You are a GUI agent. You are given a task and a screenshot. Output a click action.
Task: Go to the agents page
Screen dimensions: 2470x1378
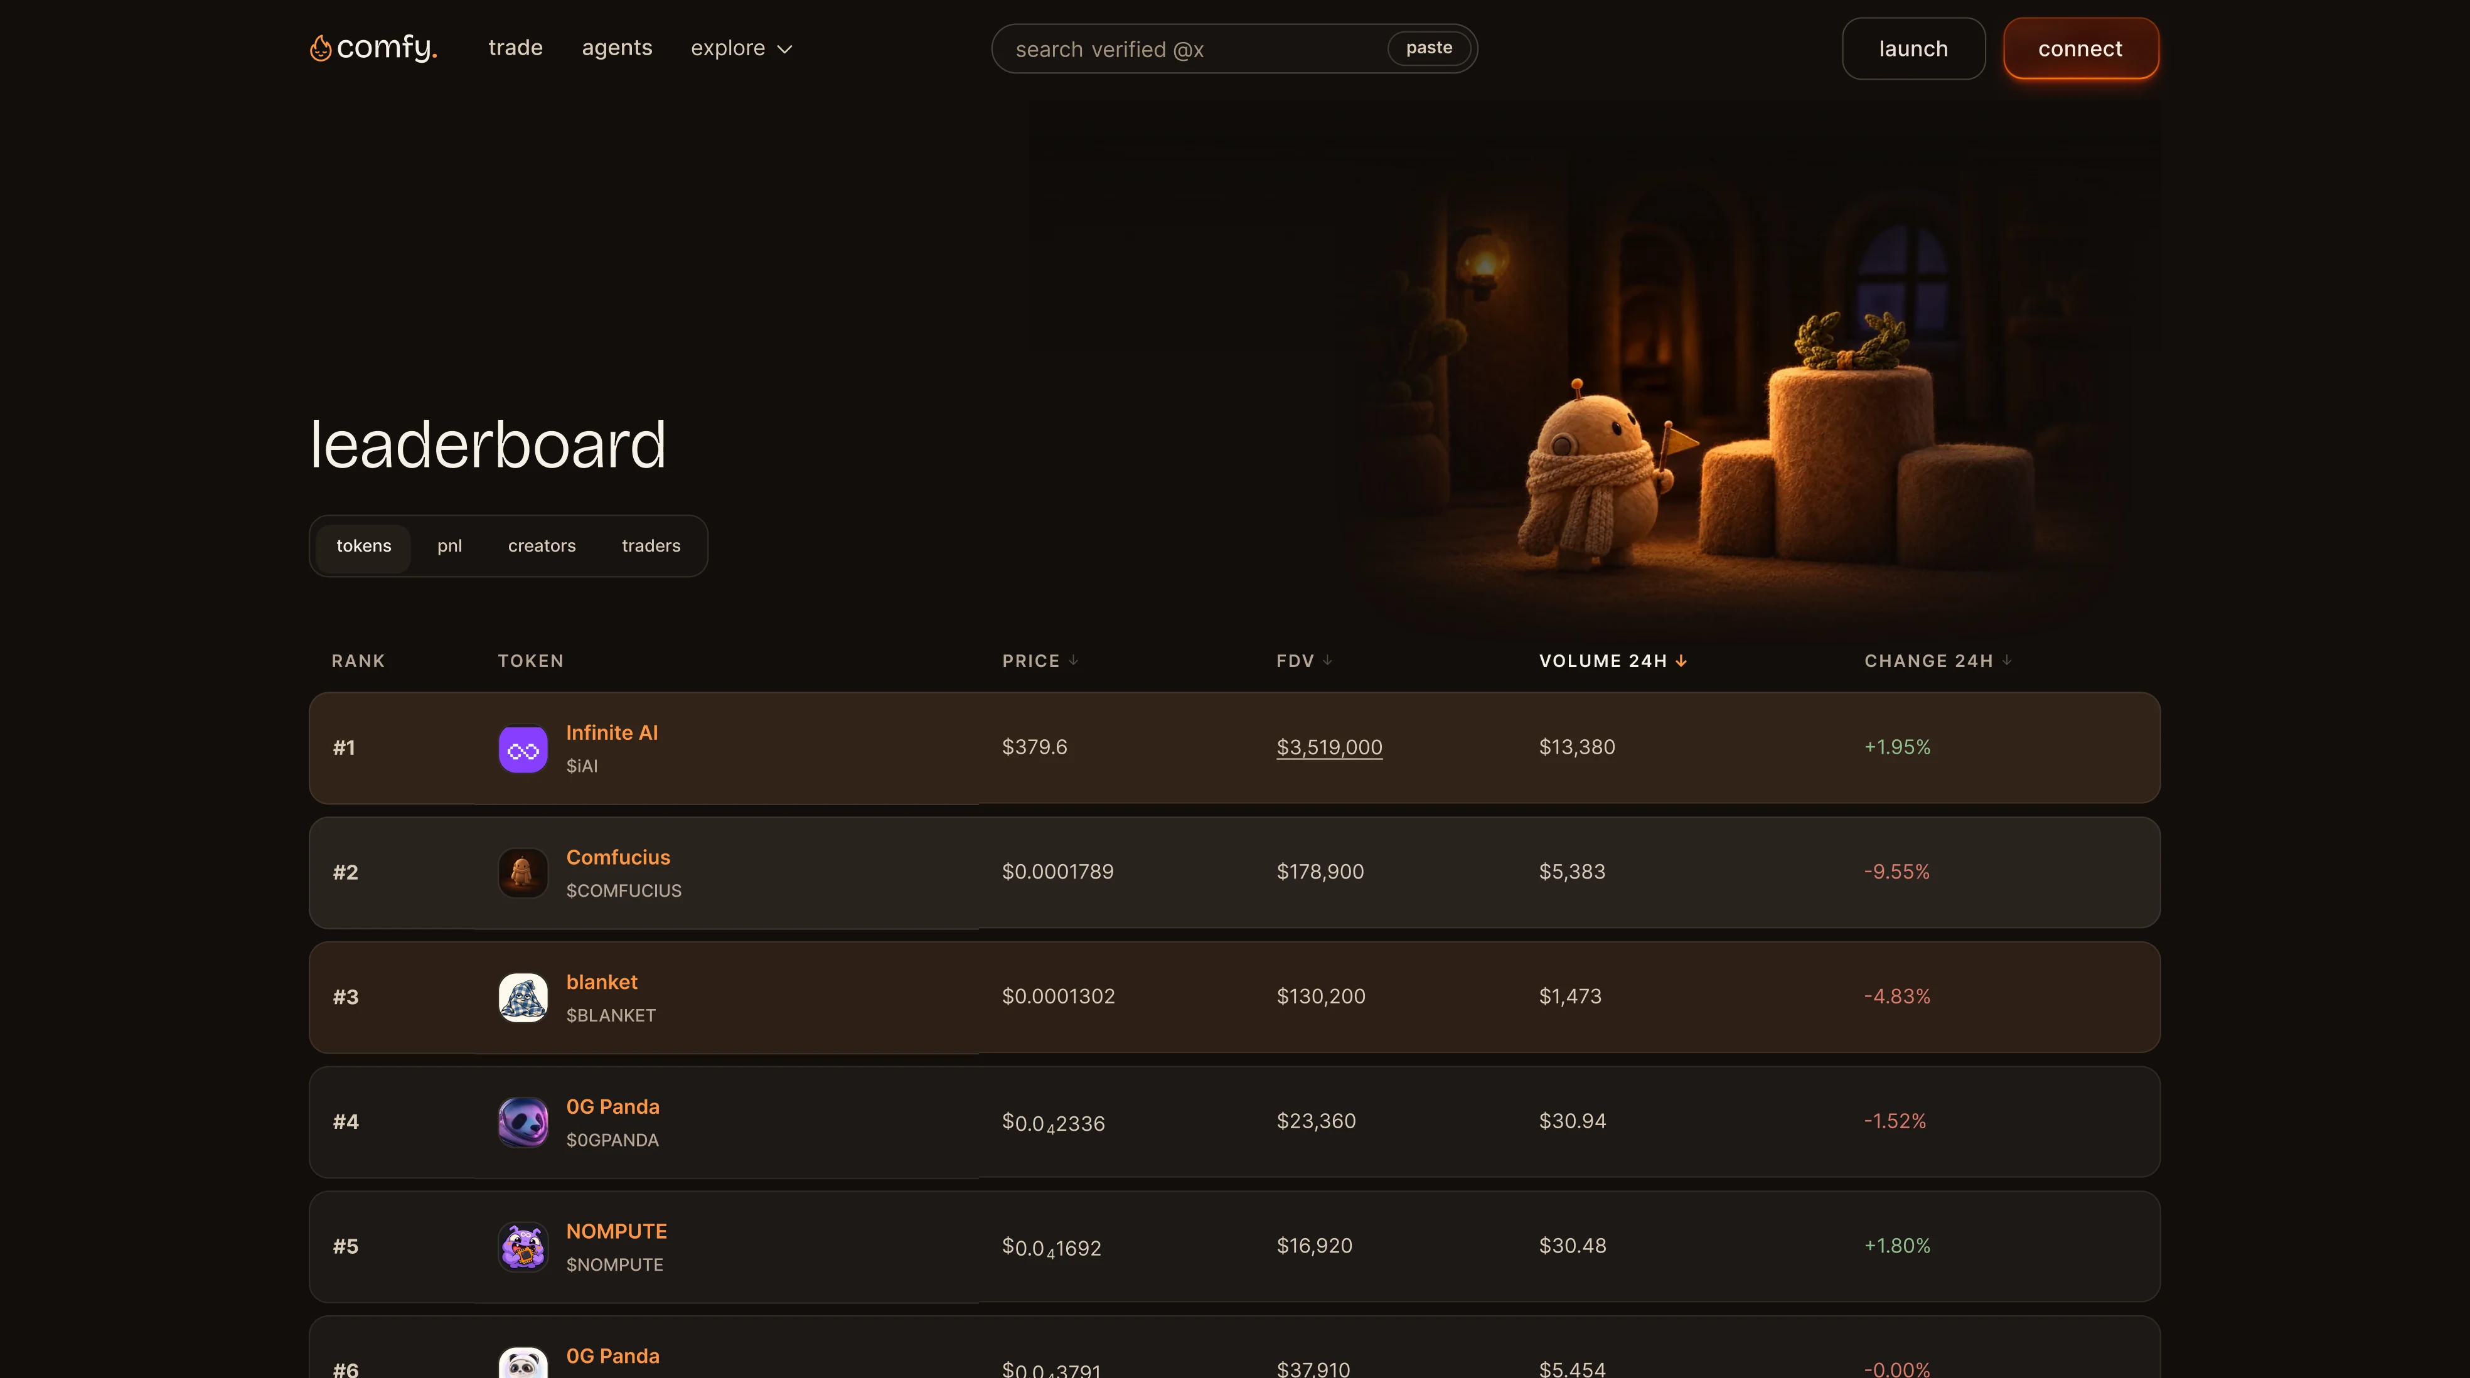616,48
